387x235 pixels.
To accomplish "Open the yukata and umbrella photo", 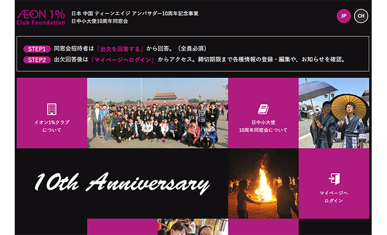I will [334, 113].
